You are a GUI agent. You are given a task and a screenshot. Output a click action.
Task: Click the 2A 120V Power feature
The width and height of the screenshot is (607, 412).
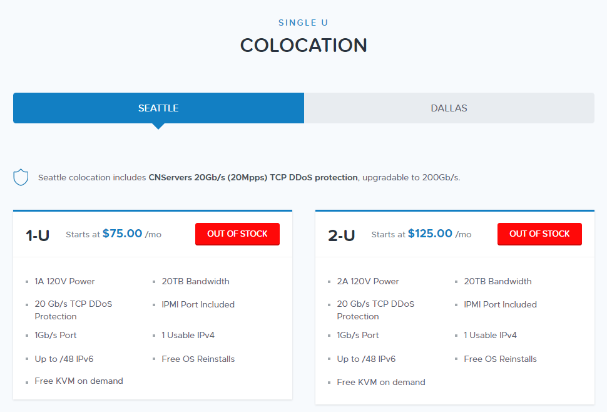[368, 282]
